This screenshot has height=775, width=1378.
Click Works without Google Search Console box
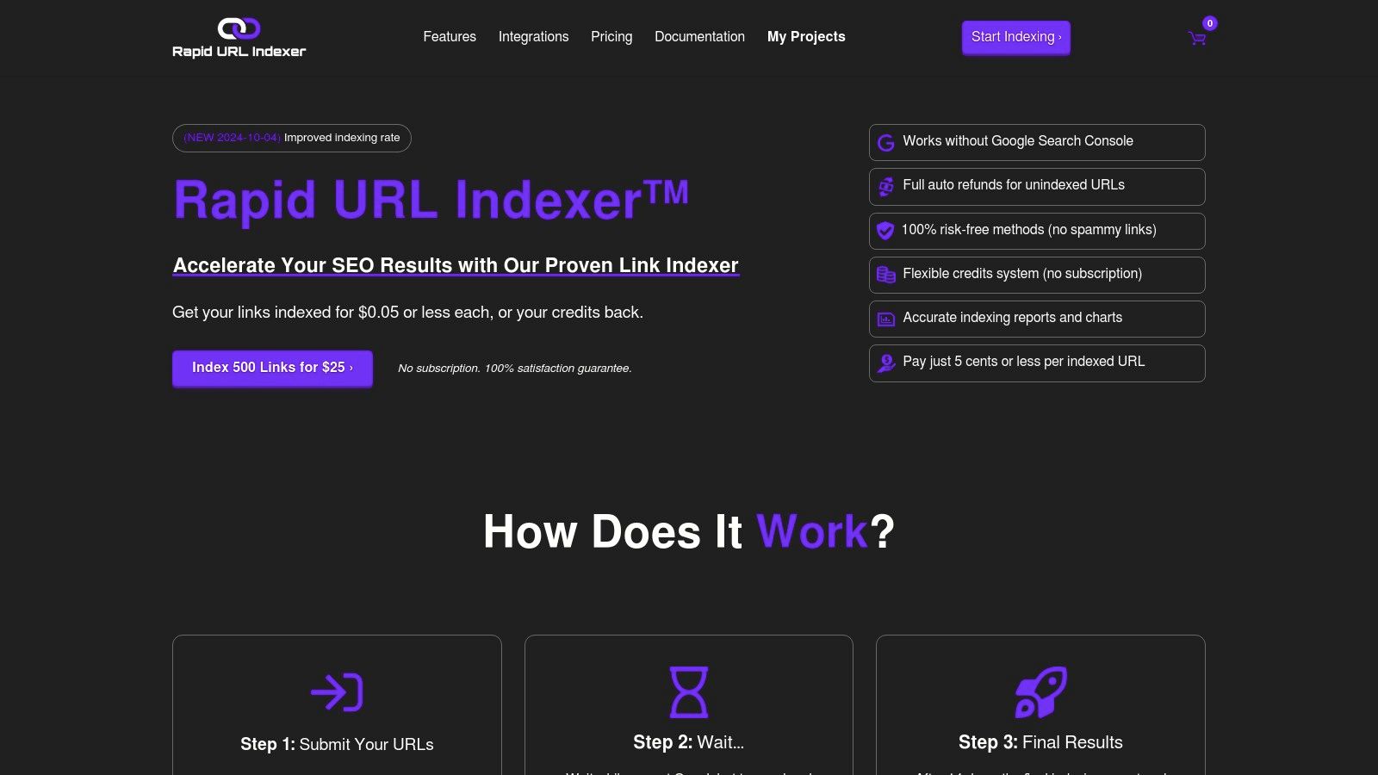pyautogui.click(x=1037, y=142)
